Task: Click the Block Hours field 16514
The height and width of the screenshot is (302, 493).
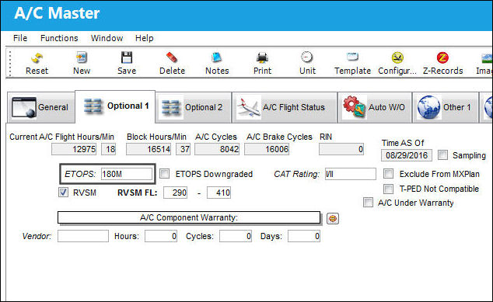Action: point(149,149)
